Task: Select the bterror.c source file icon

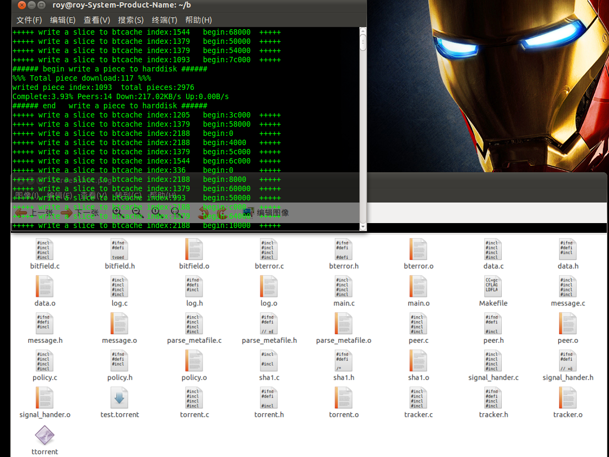Action: 269,249
